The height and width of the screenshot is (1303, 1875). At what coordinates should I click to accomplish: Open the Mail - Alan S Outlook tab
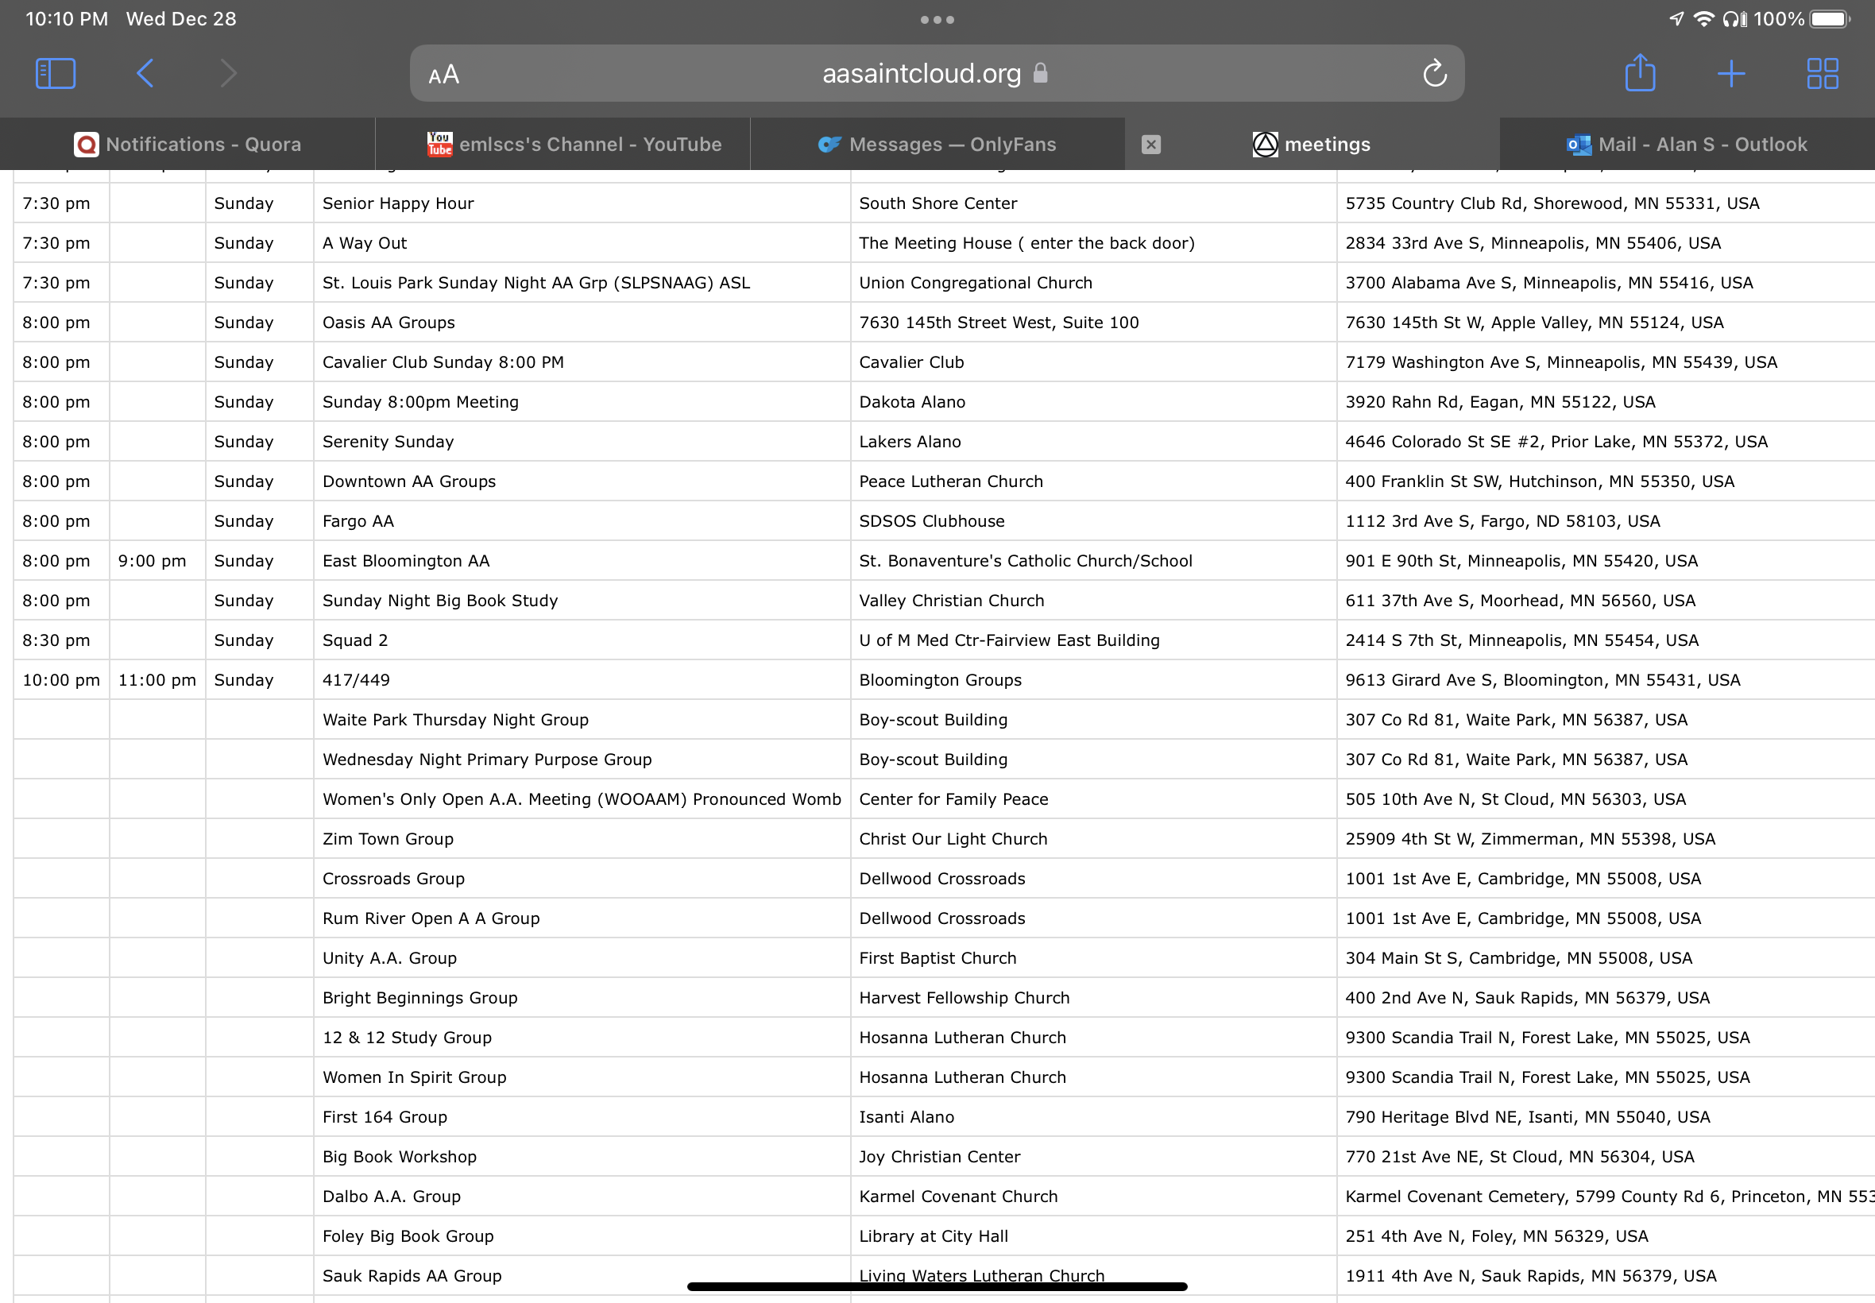click(1687, 145)
